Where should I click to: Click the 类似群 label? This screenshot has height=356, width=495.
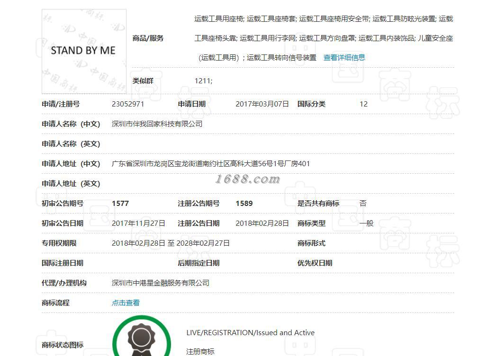tap(143, 81)
